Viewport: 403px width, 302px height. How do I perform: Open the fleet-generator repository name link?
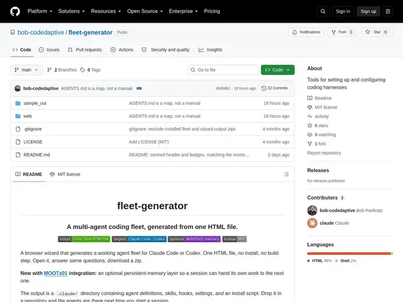point(91,32)
